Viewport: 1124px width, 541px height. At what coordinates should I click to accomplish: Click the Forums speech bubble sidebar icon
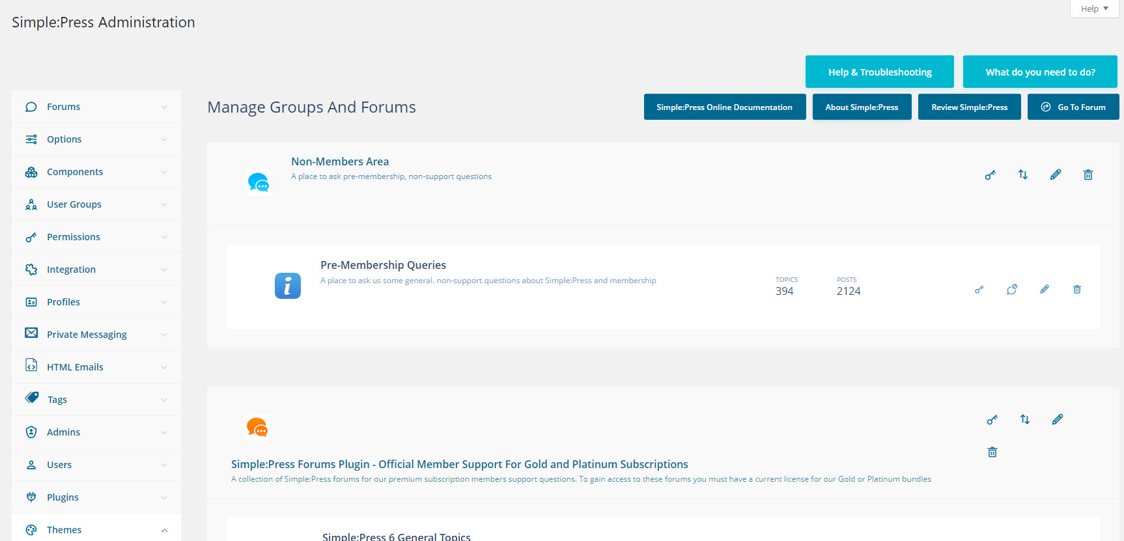[x=31, y=107]
